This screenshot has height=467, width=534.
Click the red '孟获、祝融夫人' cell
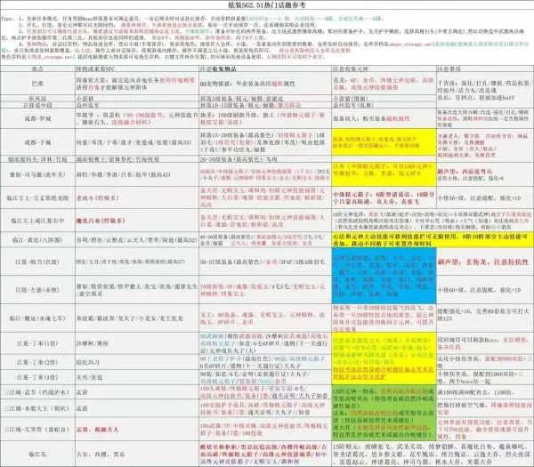[137, 430]
